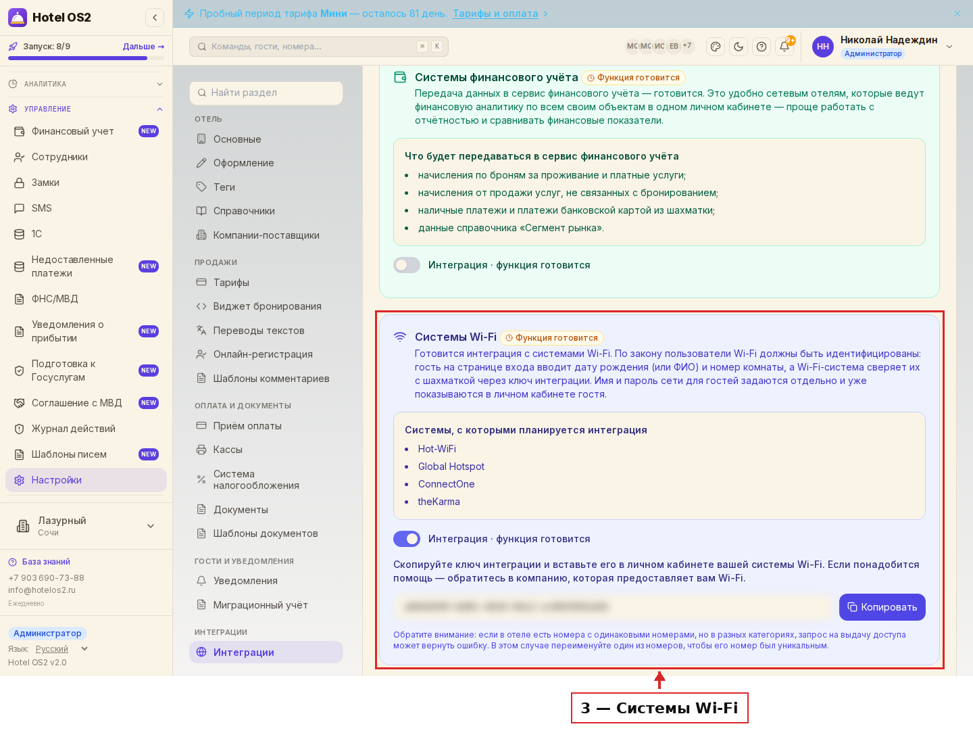
Task: Close the trial period banner
Action: pyautogui.click(x=957, y=14)
